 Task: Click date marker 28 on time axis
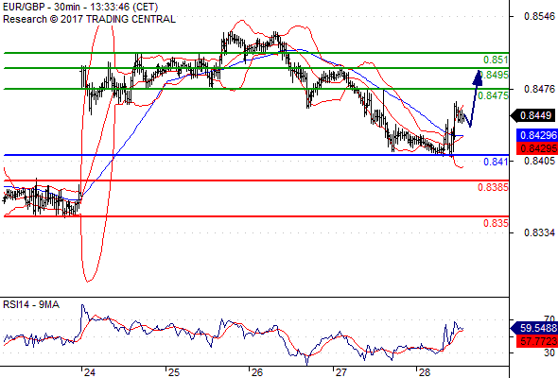425,372
